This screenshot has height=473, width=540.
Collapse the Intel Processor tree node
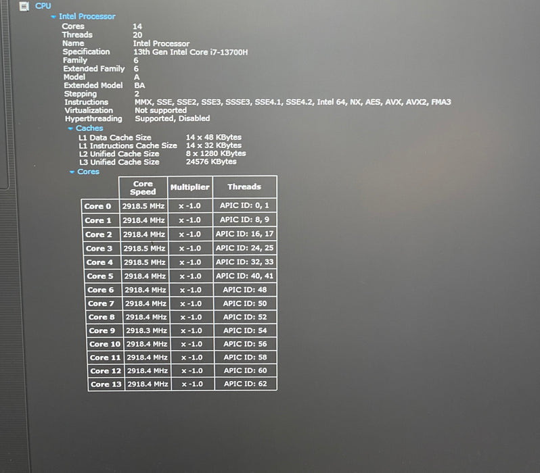click(x=53, y=16)
